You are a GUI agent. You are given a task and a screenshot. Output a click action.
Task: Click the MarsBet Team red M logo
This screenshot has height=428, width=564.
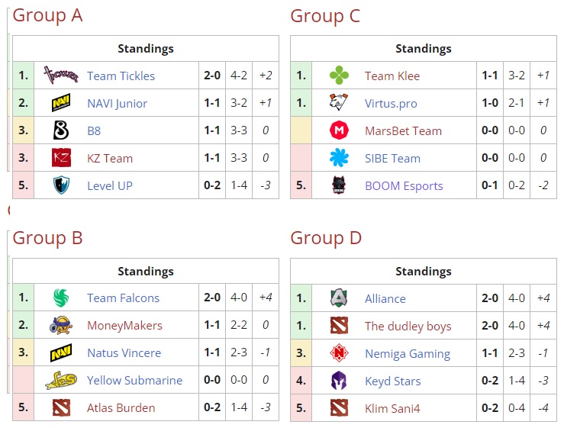(339, 130)
